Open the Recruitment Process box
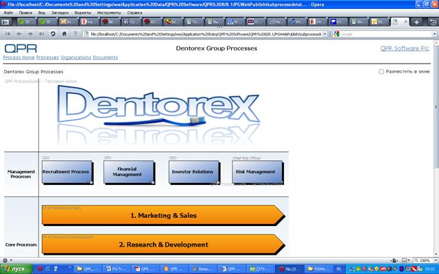Viewport: 439px width, 274px height. 67,172
